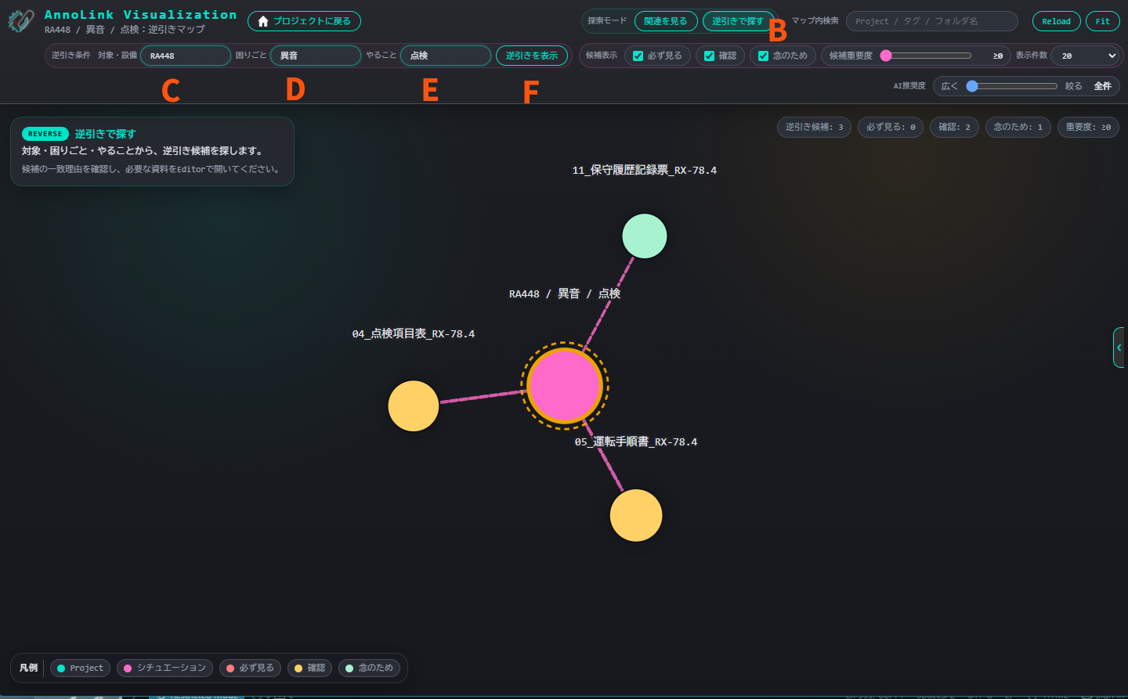Select the green node 11_保守履歴記録票
The height and width of the screenshot is (699, 1128).
coord(645,236)
